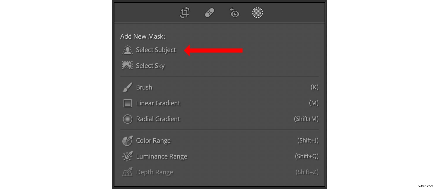
Task: Click the Select Subject icon
Action: (x=128, y=50)
